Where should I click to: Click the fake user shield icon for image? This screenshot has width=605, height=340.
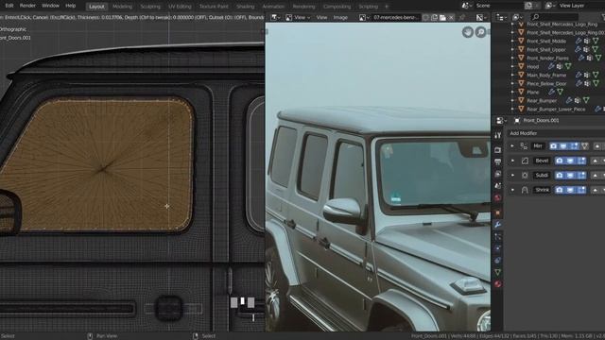click(x=425, y=17)
